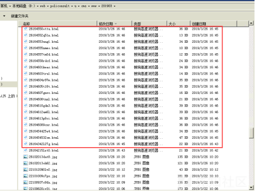
Task: Select the icon of 26164605t18t.html
Action: (26, 87)
